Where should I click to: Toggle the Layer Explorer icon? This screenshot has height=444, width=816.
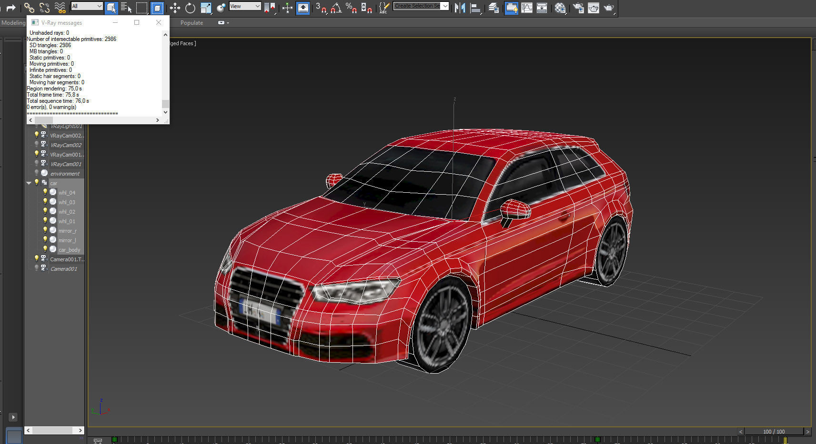click(494, 8)
